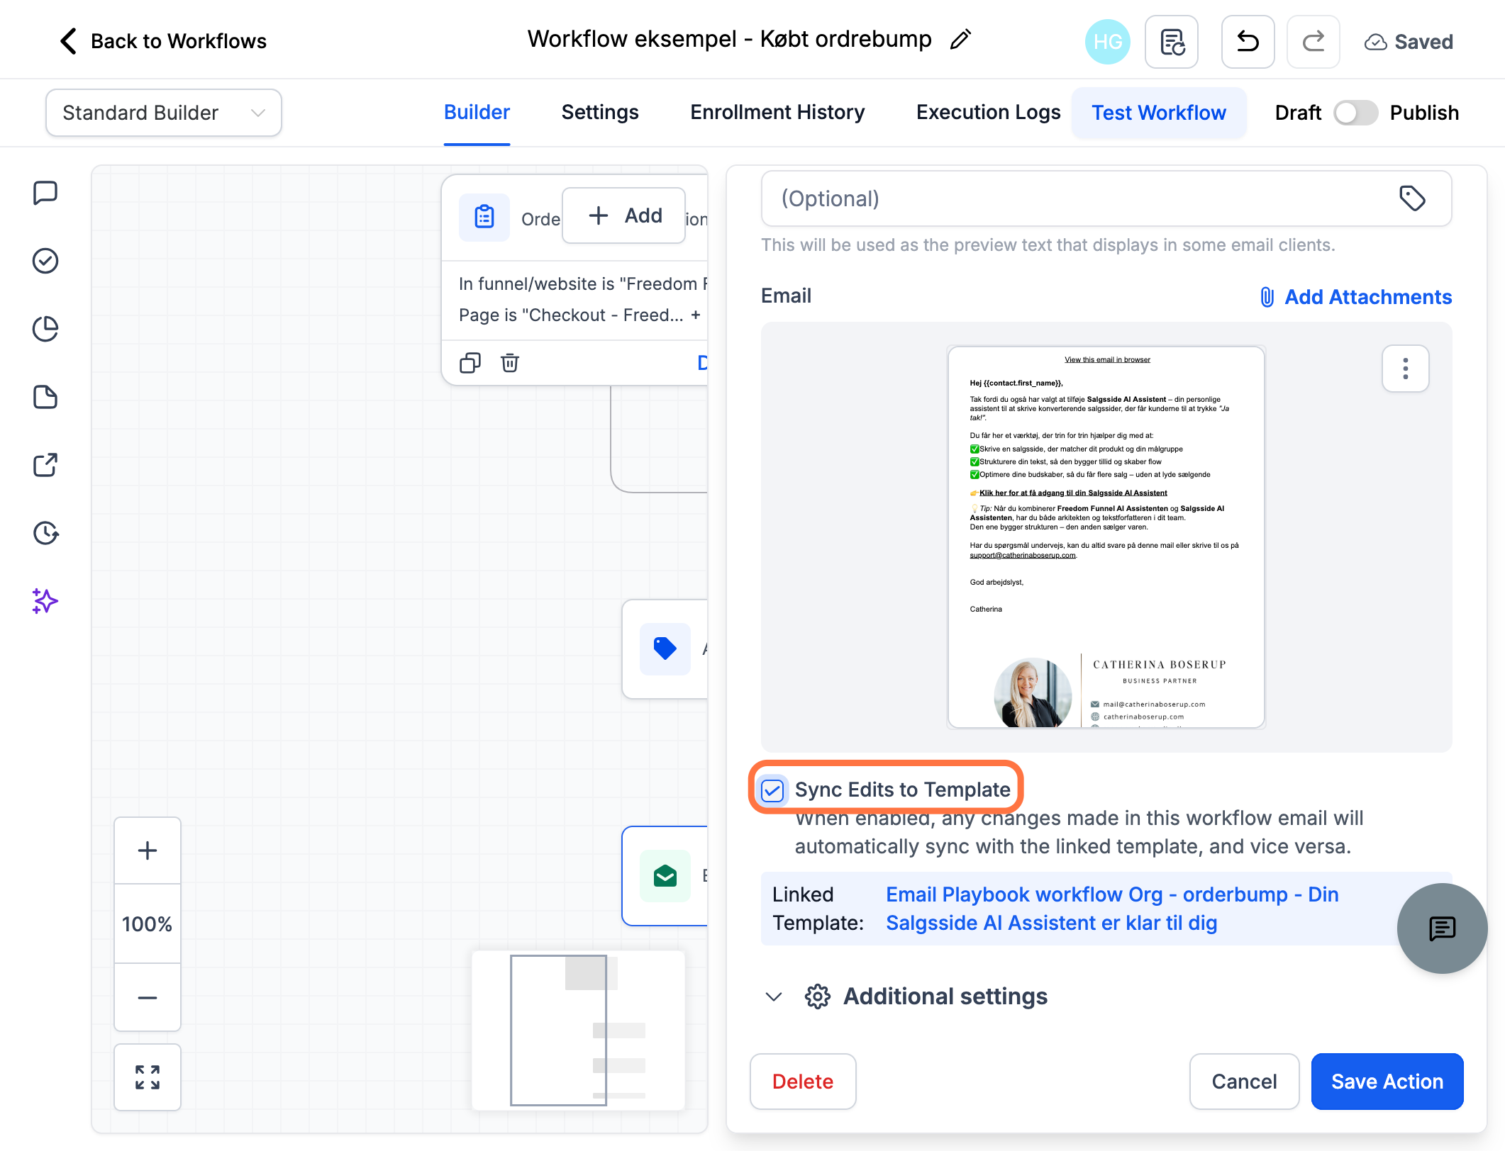
Task: Click the Save Action button
Action: click(x=1387, y=1082)
